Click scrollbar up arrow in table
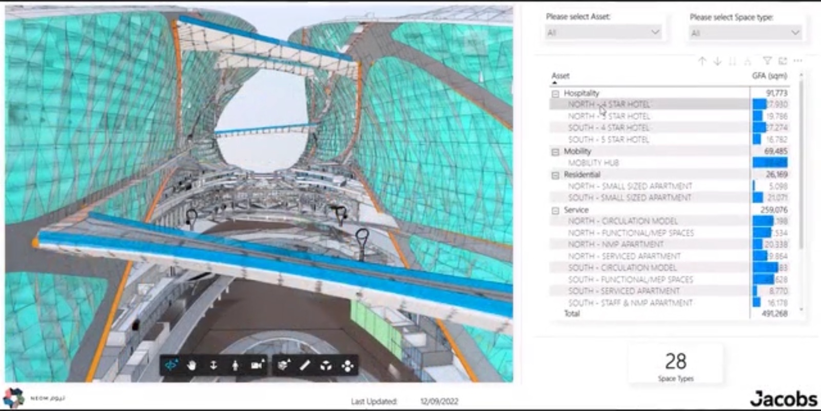This screenshot has width=821, height=411. 801,75
